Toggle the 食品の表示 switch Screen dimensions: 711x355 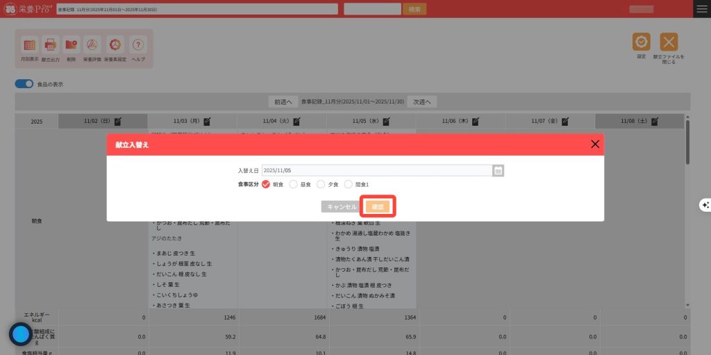click(24, 84)
